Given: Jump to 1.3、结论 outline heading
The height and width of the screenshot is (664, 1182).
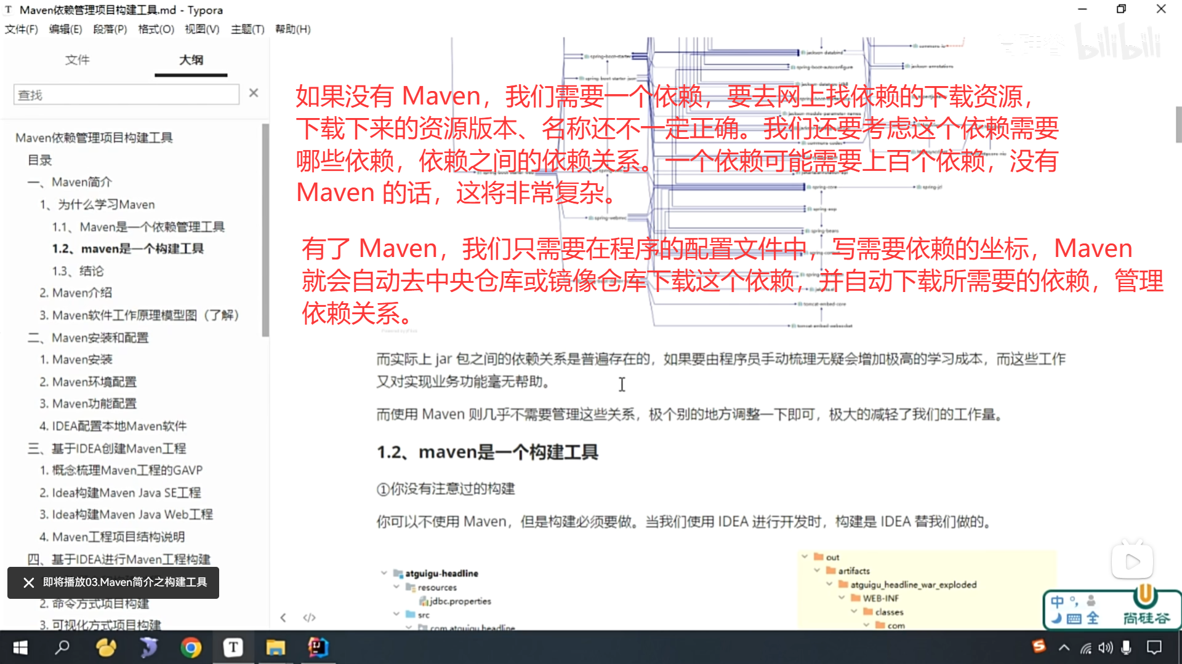Looking at the screenshot, I should point(78,271).
